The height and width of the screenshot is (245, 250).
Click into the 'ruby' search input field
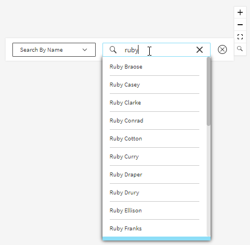click(x=157, y=50)
